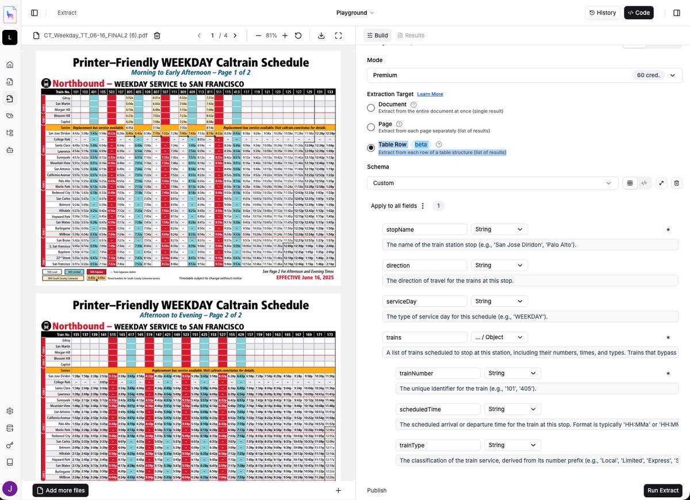The image size is (690, 500).
Task: Enter fullscreen mode for the PDF viewer
Action: [339, 35]
